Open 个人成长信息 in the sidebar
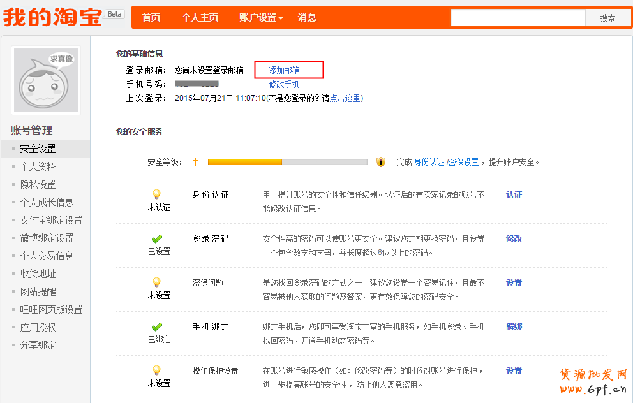The image size is (633, 403). click(47, 202)
